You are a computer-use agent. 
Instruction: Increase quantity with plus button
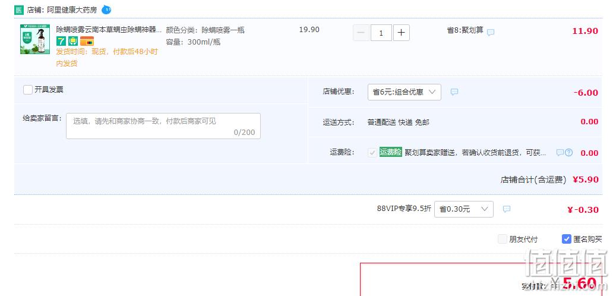click(x=401, y=33)
